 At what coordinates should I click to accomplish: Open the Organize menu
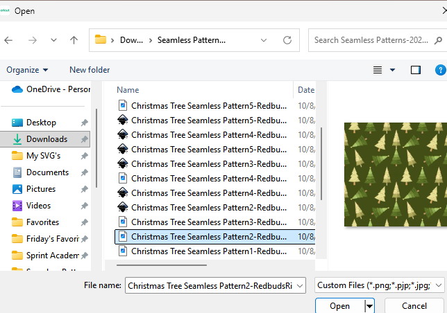pyautogui.click(x=27, y=70)
